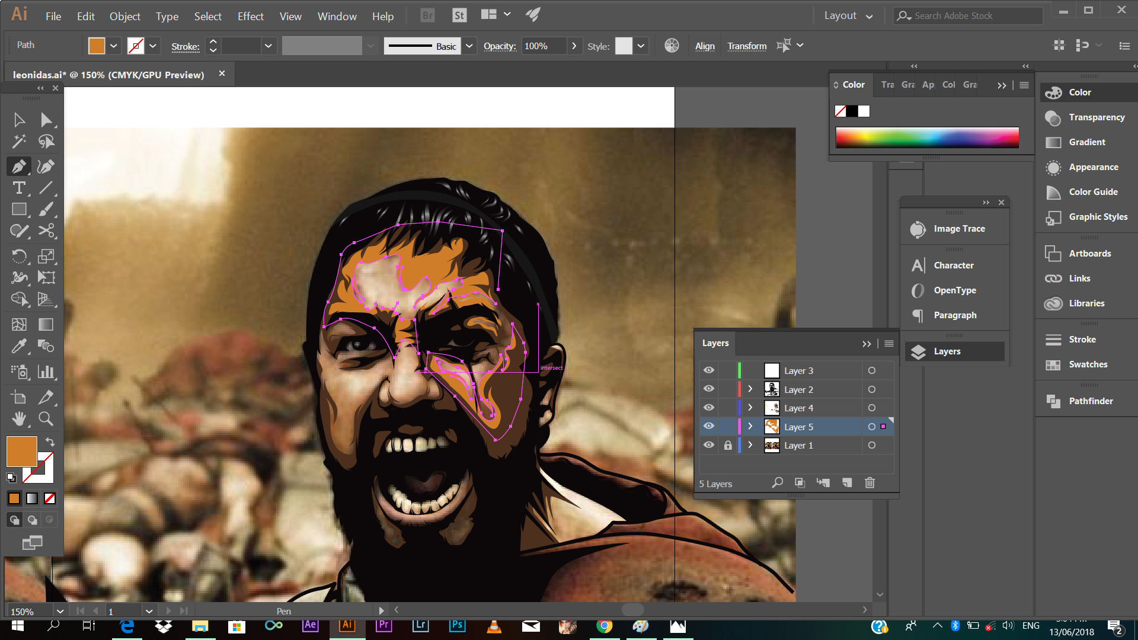Open the Object menu
Image resolution: width=1138 pixels, height=640 pixels.
[x=124, y=16]
